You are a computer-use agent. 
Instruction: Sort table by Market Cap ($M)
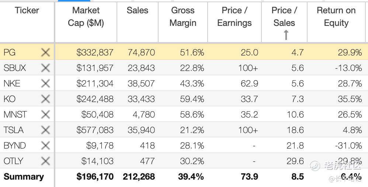[86, 17]
